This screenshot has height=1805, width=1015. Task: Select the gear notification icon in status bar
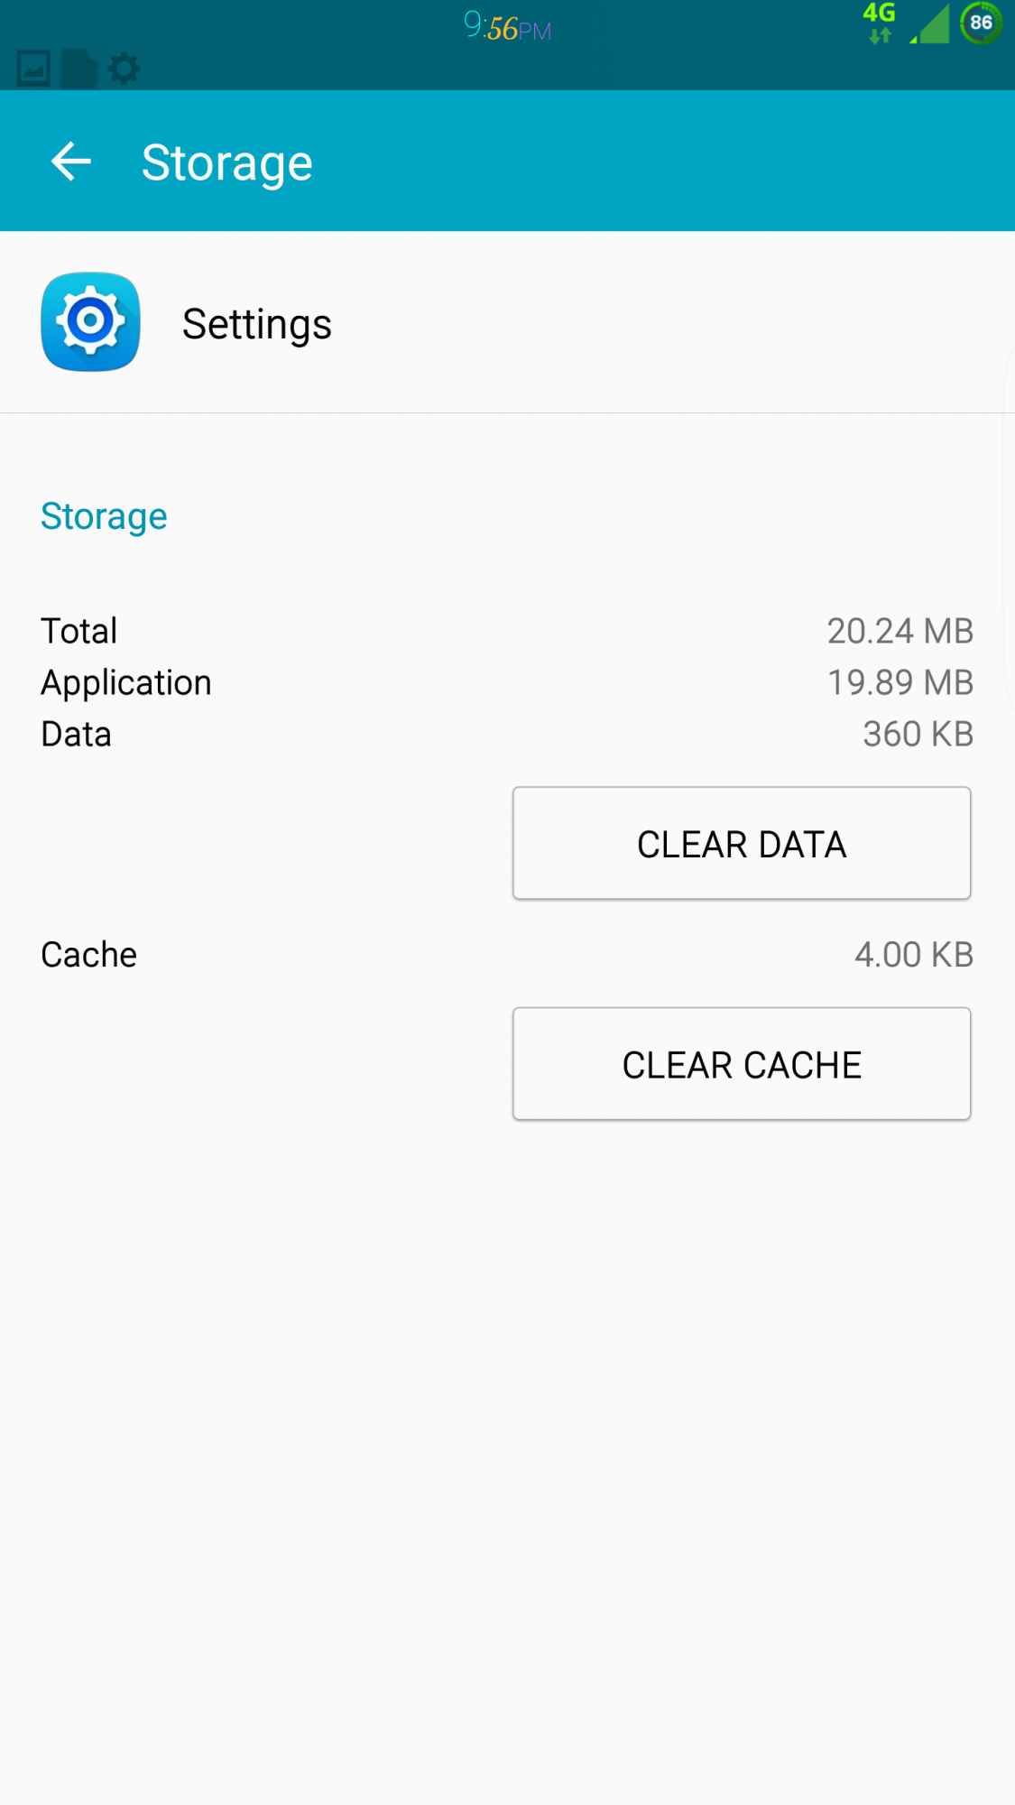point(124,69)
